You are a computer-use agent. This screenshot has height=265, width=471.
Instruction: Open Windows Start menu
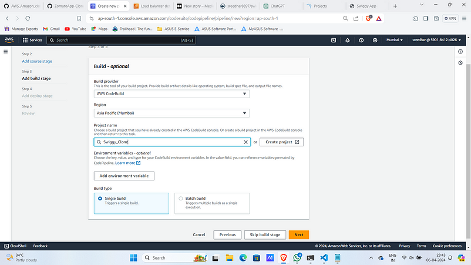(133, 258)
